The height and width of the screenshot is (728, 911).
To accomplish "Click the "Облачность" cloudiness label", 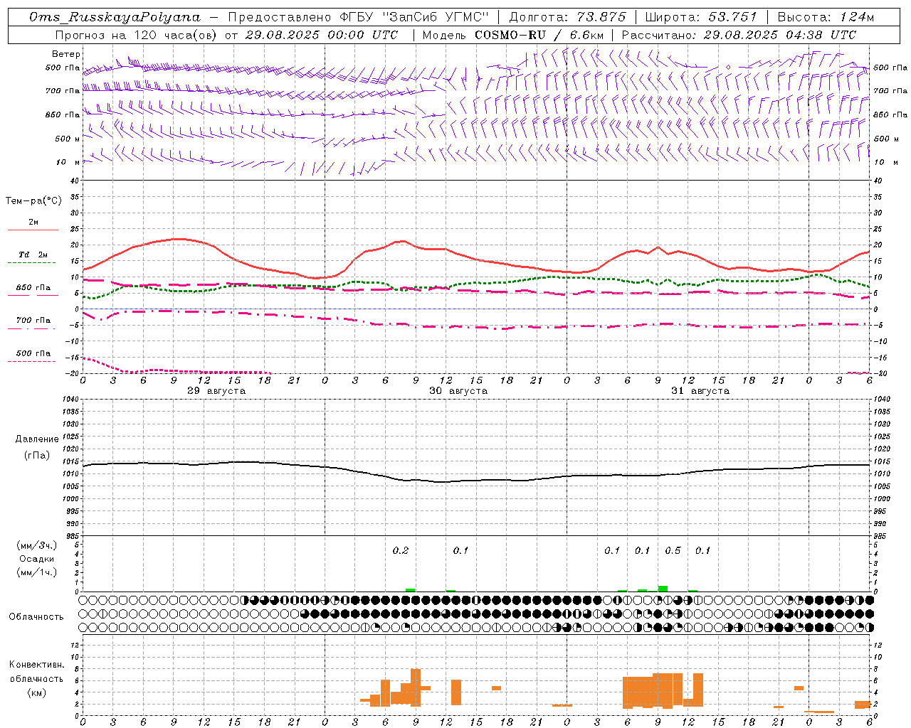I will (x=36, y=617).
